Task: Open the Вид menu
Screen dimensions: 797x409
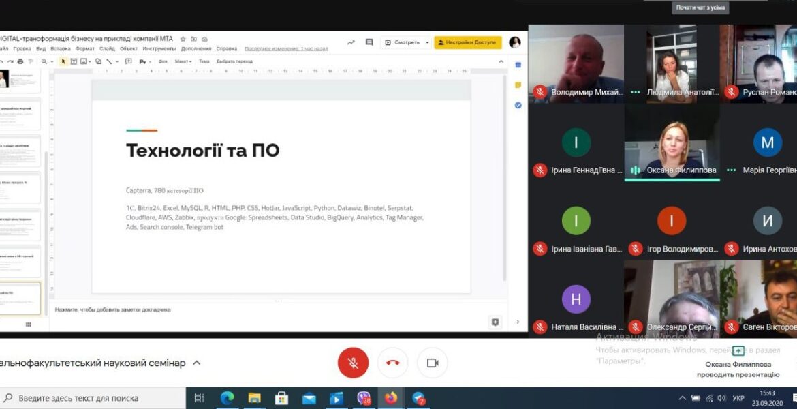Action: coord(41,49)
